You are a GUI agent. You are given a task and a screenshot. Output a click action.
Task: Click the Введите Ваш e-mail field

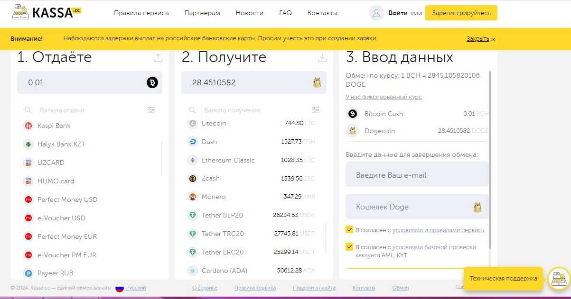pos(417,175)
